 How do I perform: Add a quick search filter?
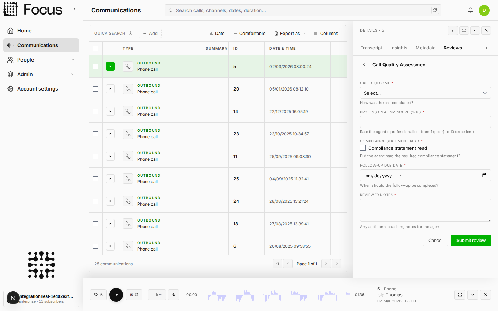coord(150,34)
